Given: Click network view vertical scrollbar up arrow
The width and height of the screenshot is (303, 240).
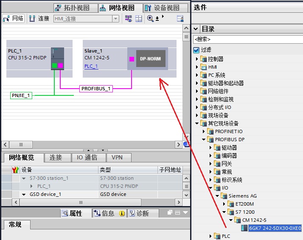Looking at the screenshot, I should coord(186,28).
